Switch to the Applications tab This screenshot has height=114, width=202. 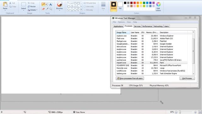pos(118,26)
